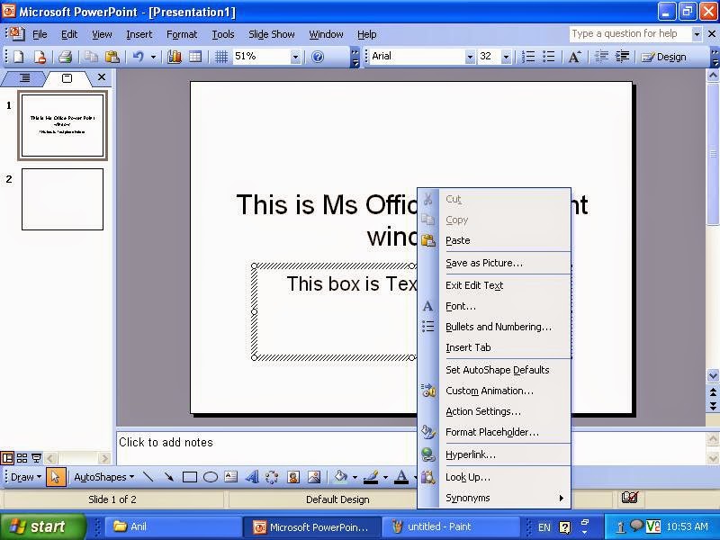Select the Oval drawing tool

coord(211,478)
